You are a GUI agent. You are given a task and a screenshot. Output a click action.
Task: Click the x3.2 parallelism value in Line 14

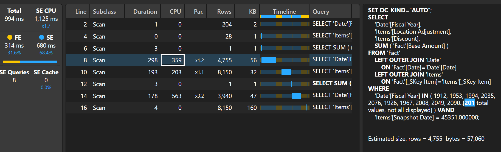tap(199, 96)
